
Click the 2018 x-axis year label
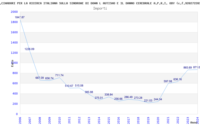(x=138, y=120)
